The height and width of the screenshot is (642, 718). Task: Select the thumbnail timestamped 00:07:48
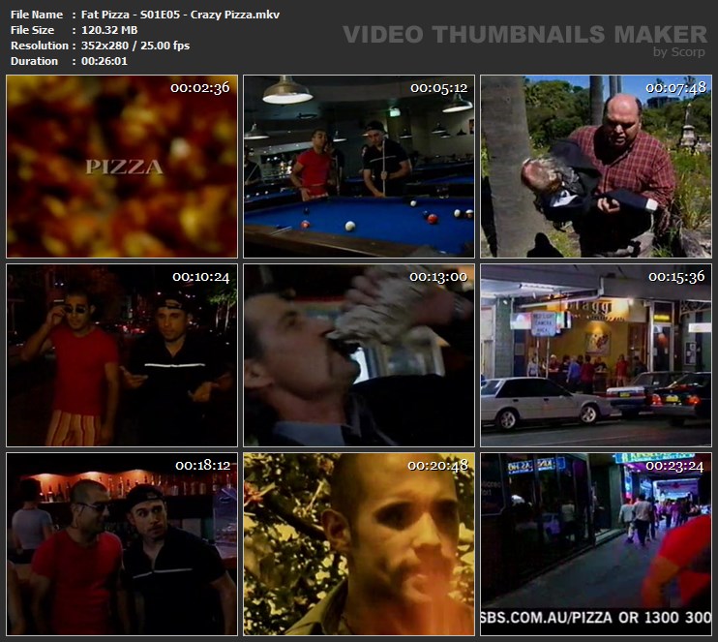[596, 167]
